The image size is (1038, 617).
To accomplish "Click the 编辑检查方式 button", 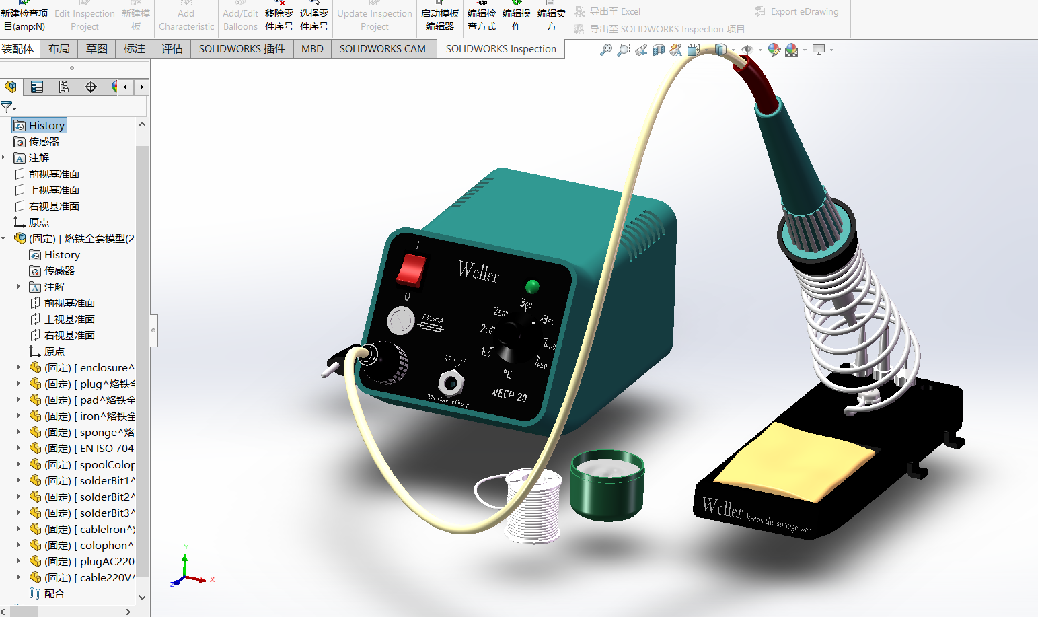I will [x=482, y=16].
